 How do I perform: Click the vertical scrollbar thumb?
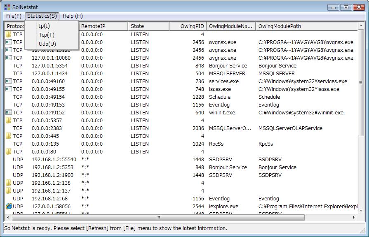[x=361, y=82]
